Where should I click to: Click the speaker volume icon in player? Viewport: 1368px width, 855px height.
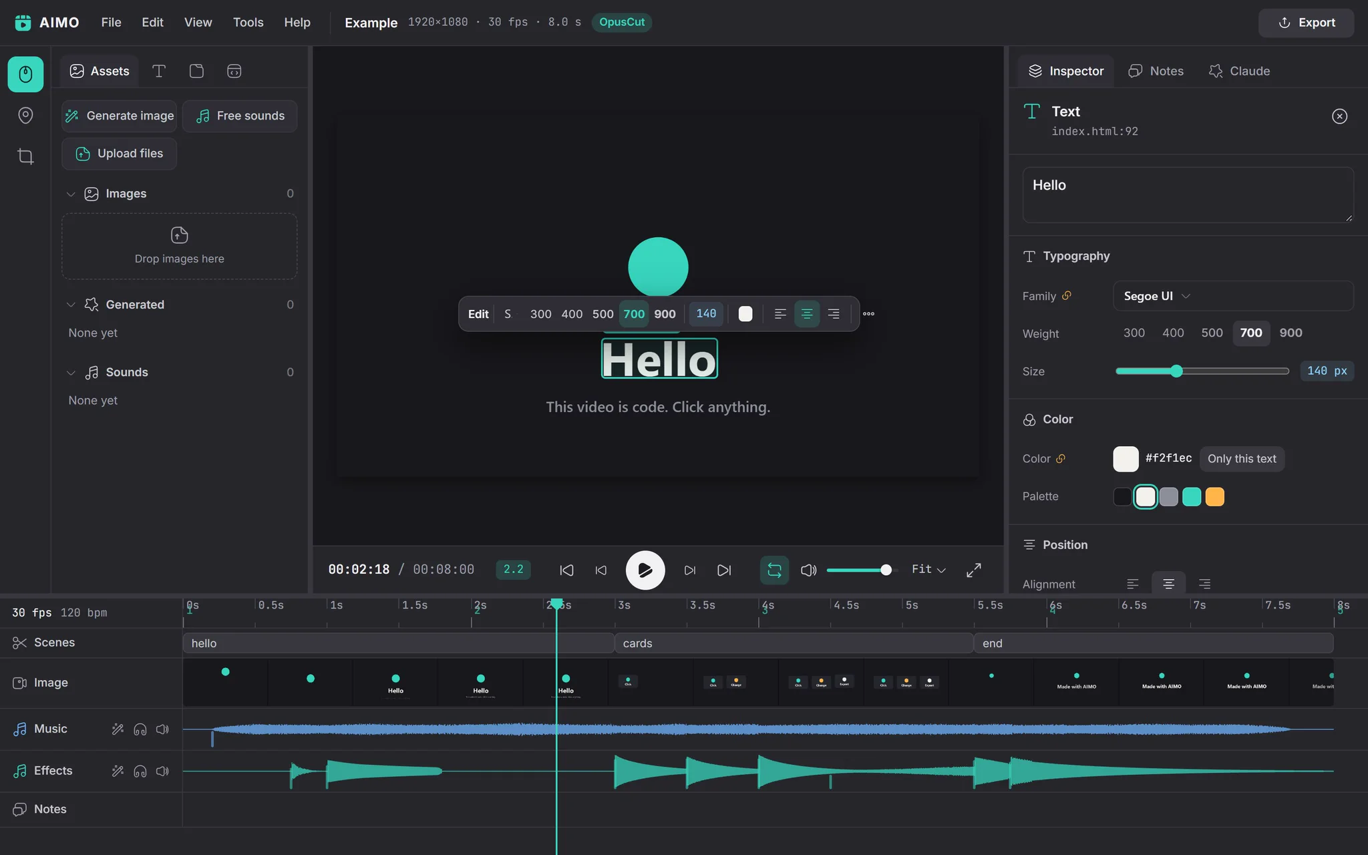[x=808, y=570]
